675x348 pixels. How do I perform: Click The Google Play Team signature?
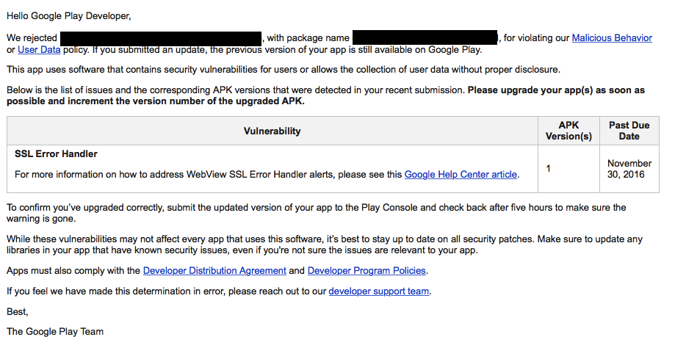pos(55,332)
